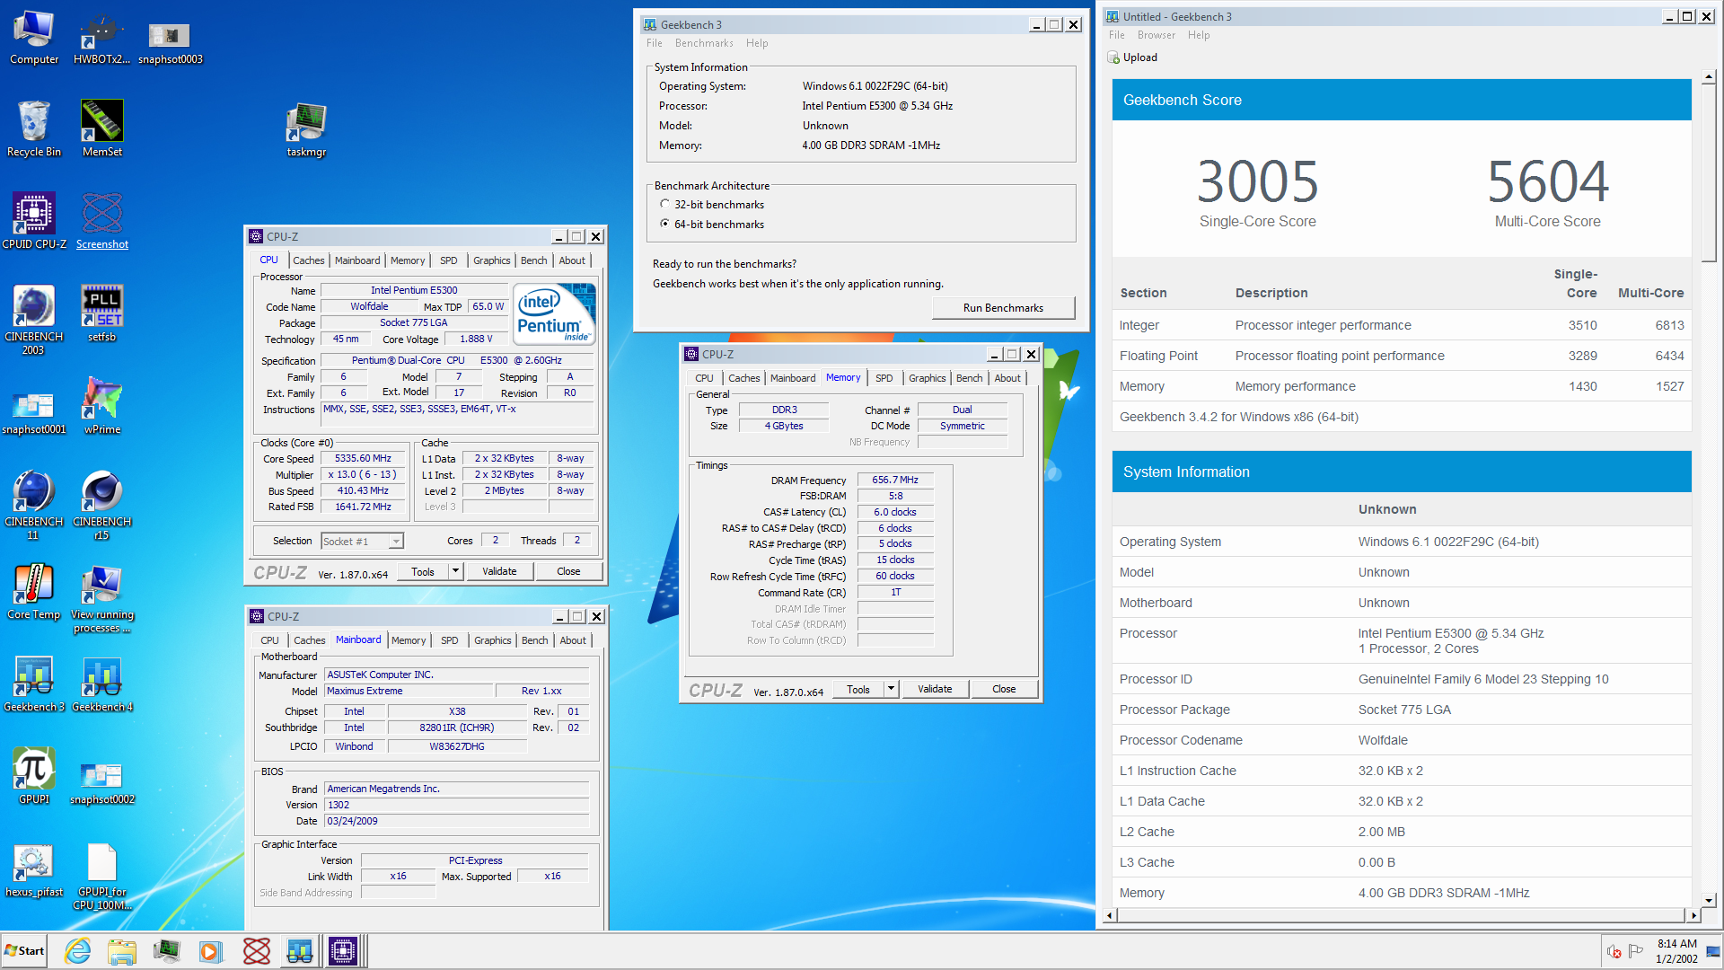This screenshot has height=970, width=1724.
Task: Open Windows Explorer from the taskbar
Action: 122,951
